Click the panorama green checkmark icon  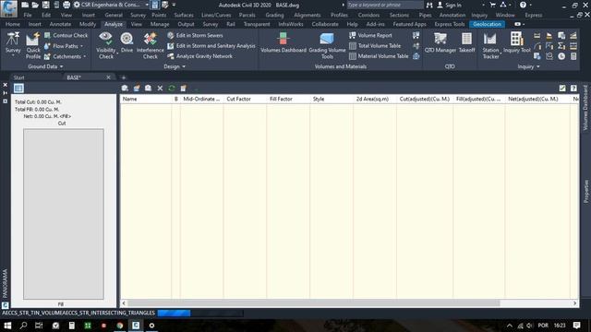pyautogui.click(x=562, y=89)
